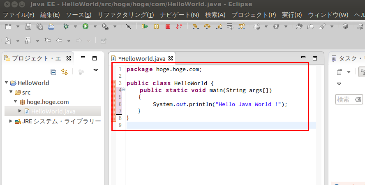
Task: Click the red Disconnect icon
Action: click(179, 27)
